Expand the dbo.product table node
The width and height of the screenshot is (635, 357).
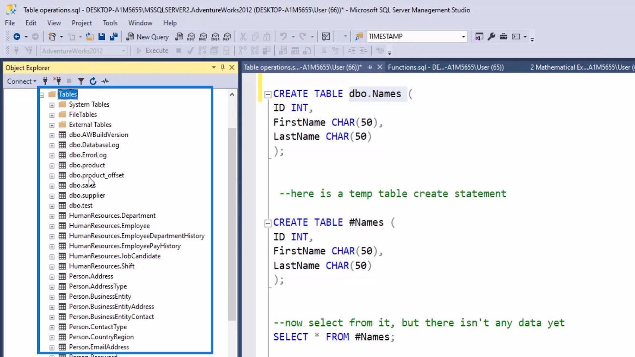tap(52, 166)
